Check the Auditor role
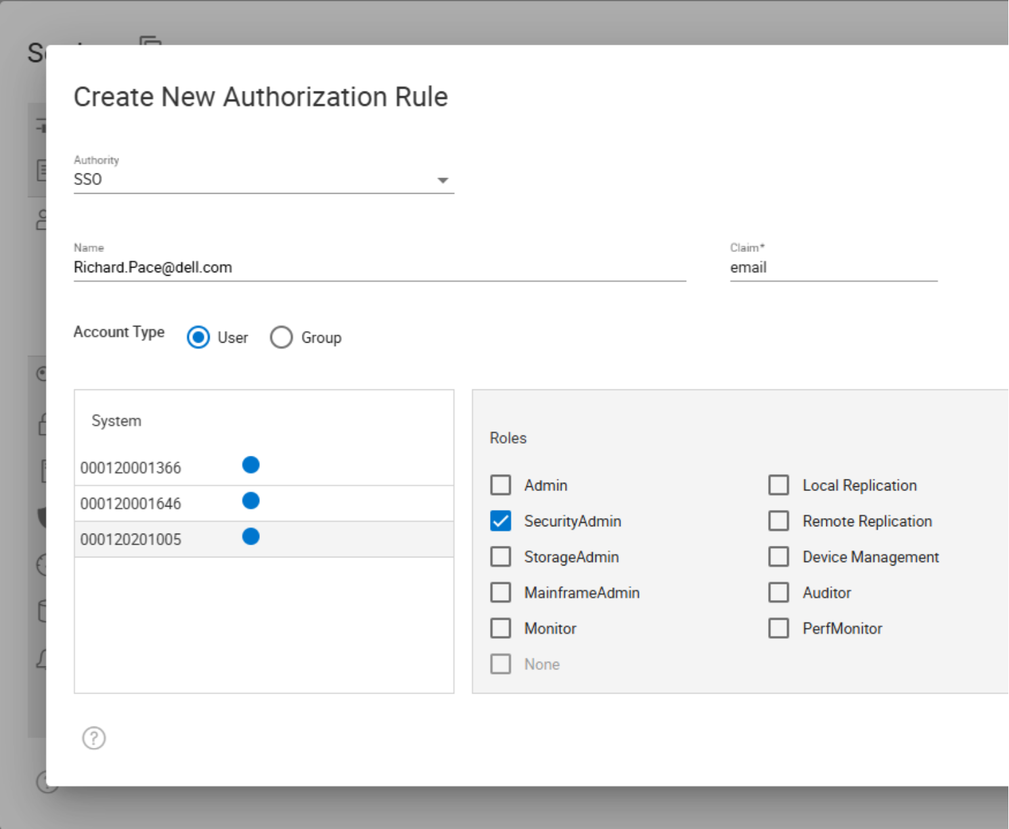This screenshot has height=829, width=1009. click(779, 593)
